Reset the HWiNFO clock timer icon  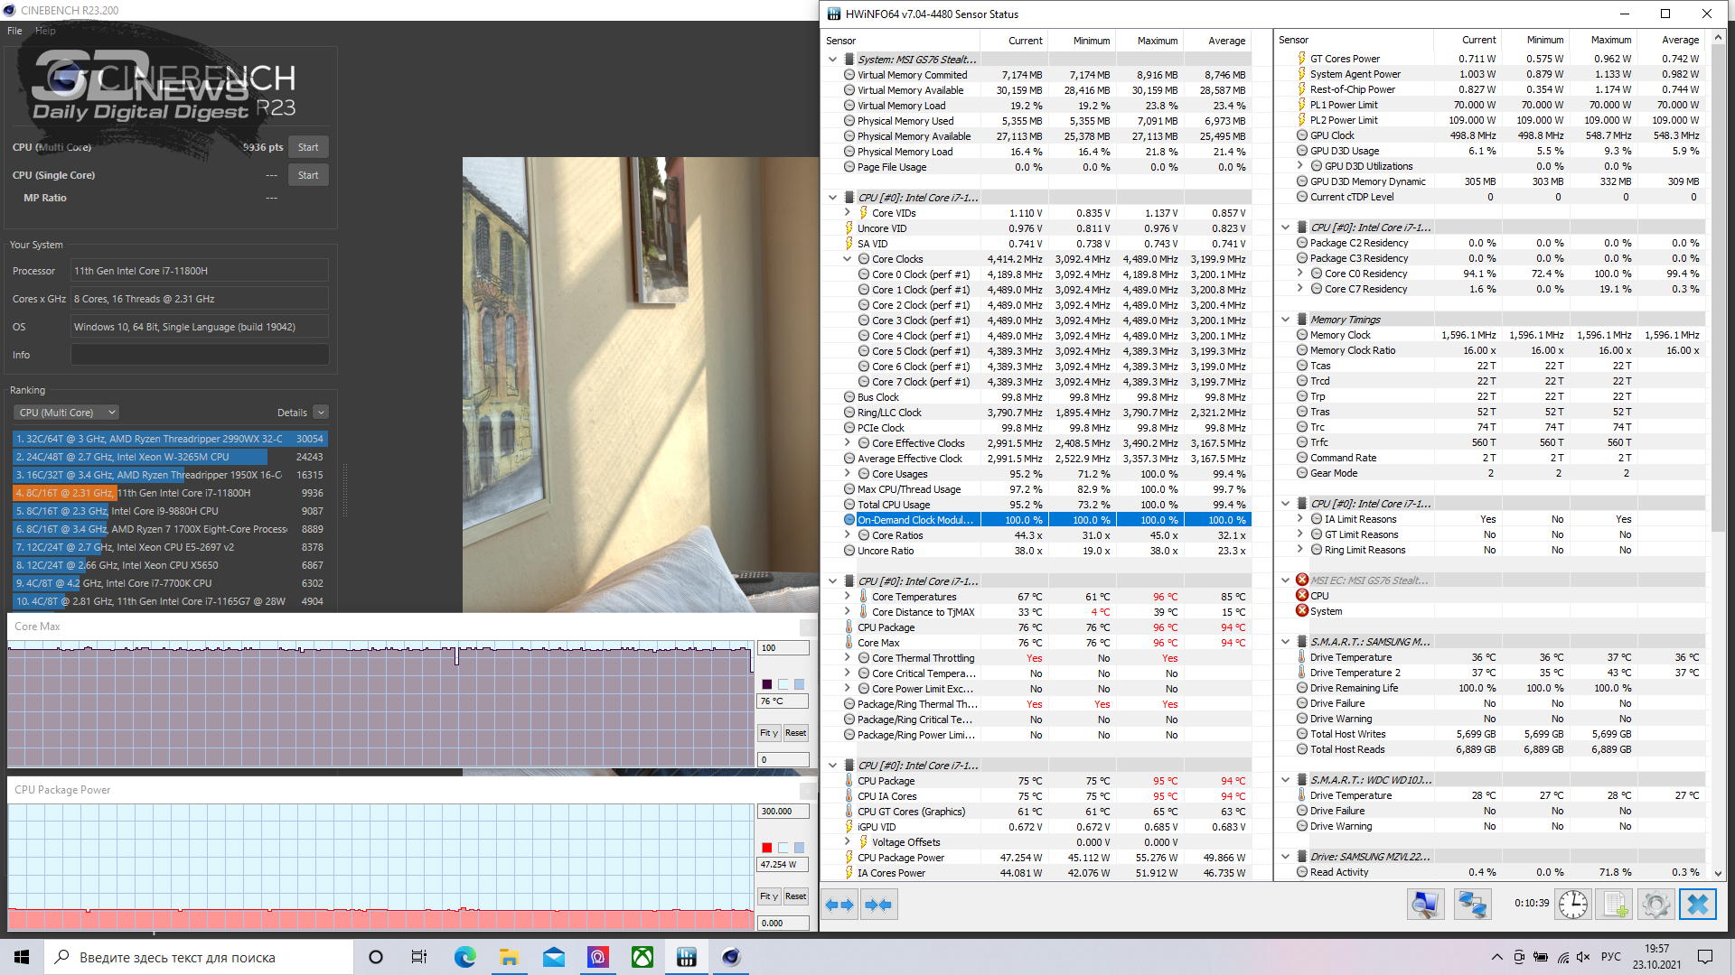[1573, 905]
